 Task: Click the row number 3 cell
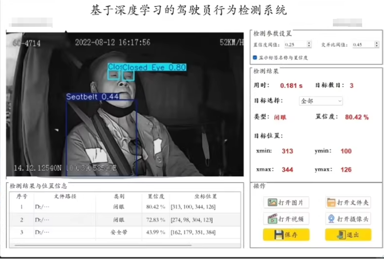(x=21, y=232)
